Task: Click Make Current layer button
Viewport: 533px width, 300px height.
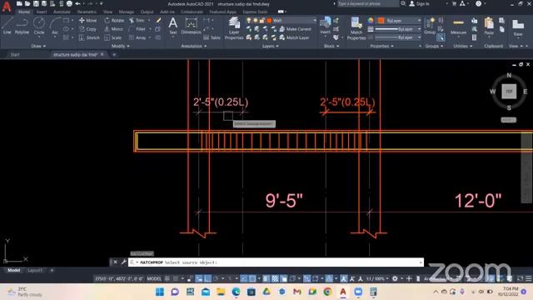Action: [295, 29]
